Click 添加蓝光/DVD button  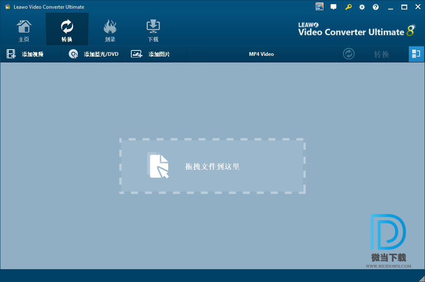(94, 54)
